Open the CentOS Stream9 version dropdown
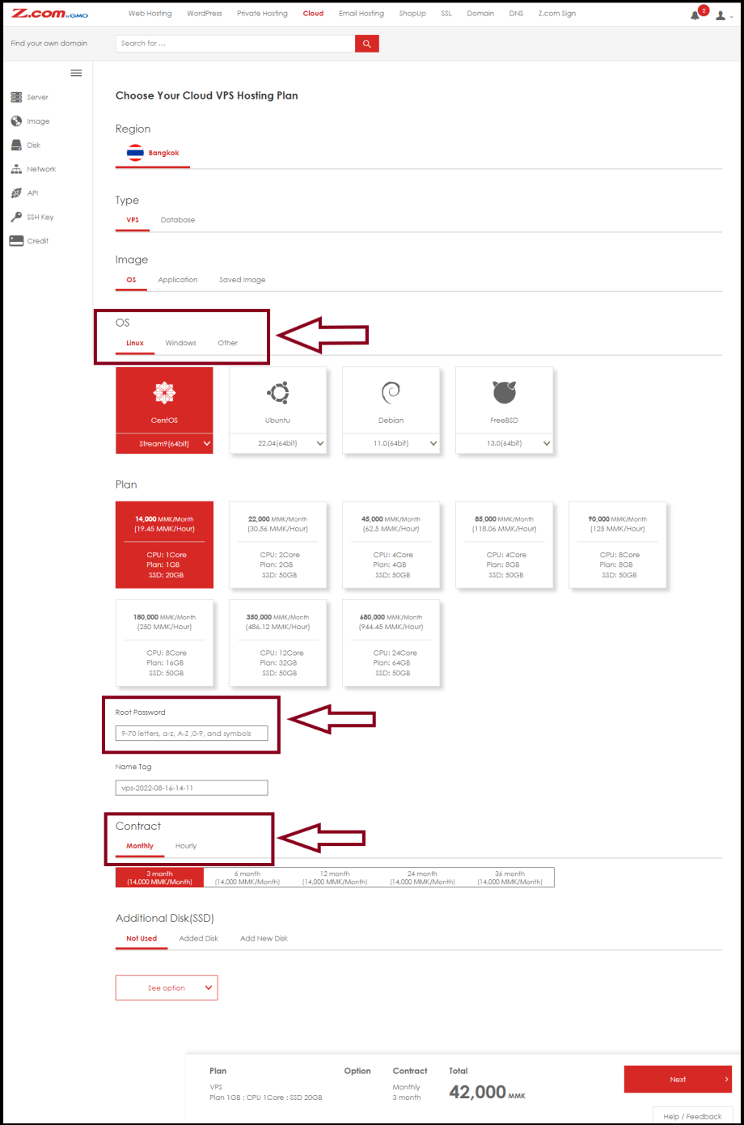This screenshot has height=1125, width=744. [x=164, y=443]
